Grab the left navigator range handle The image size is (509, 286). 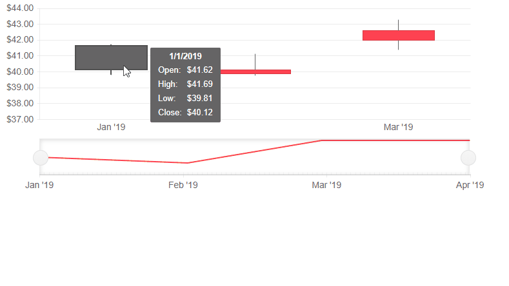point(41,158)
